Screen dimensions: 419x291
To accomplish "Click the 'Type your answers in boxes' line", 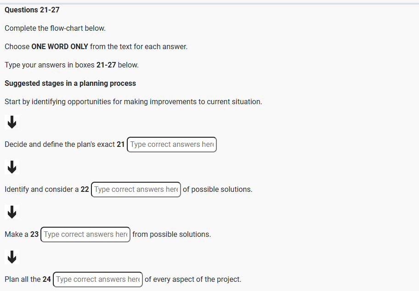I will click(x=71, y=65).
